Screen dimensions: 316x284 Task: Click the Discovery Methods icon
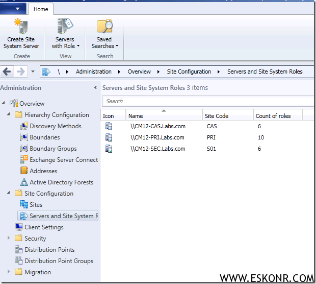pos(24,126)
